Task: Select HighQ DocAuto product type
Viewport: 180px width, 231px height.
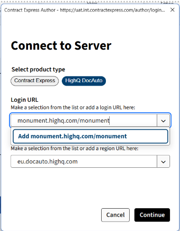Action: pyautogui.click(x=84, y=81)
